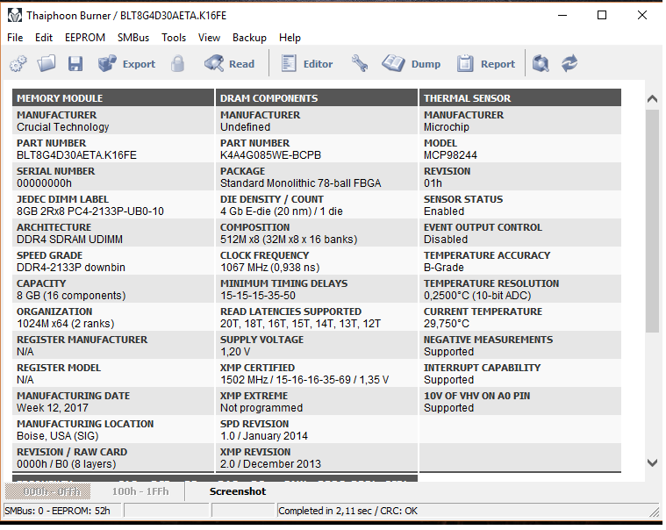666x530 pixels.
Task: Click the DDR4 SDRAM UDIMM architecture value
Action: (x=69, y=239)
